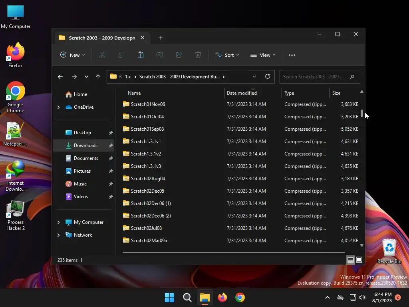Switch to large thumbnails view icon
Image resolution: width=409 pixels, height=307 pixels.
tap(359, 260)
